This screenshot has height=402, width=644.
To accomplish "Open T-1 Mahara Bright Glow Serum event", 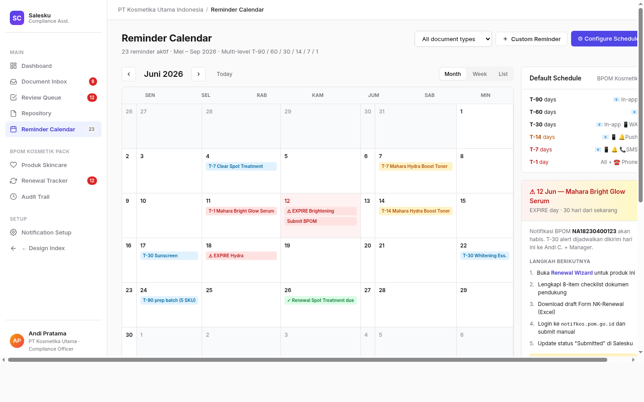I will click(241, 211).
